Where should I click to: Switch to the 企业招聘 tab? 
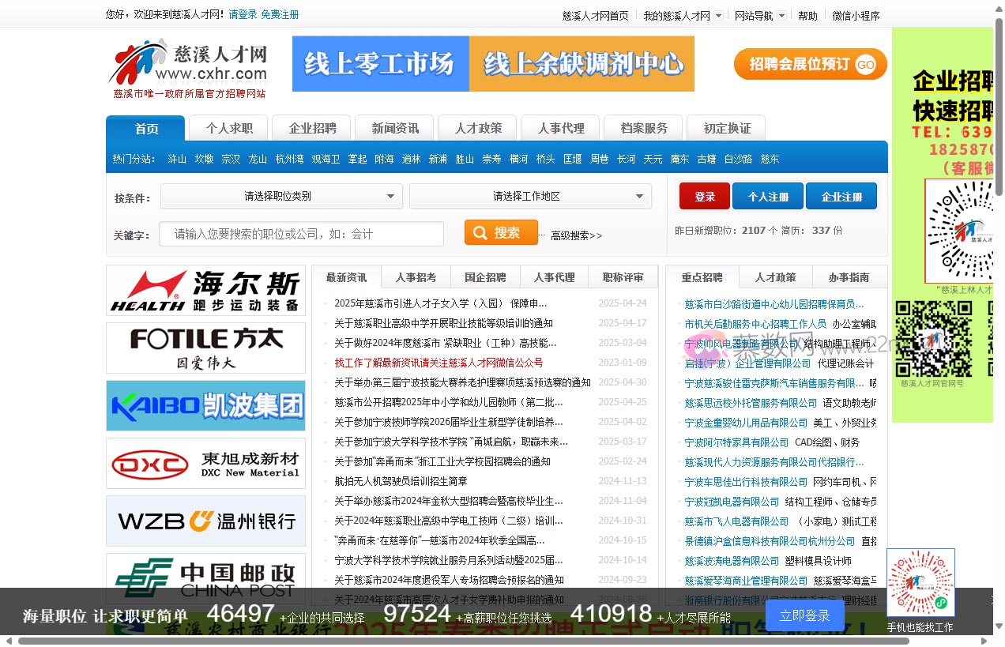311,127
